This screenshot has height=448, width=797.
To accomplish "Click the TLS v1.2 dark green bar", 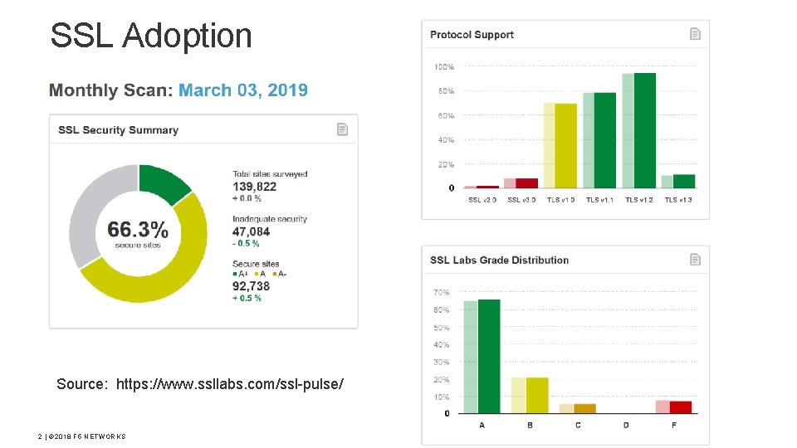I will (645, 130).
